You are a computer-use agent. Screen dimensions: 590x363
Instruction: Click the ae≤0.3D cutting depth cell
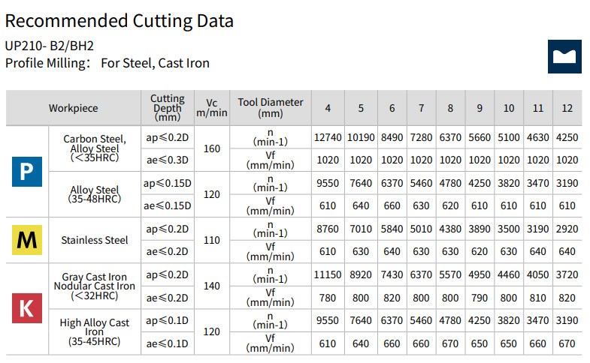pyautogui.click(x=167, y=160)
